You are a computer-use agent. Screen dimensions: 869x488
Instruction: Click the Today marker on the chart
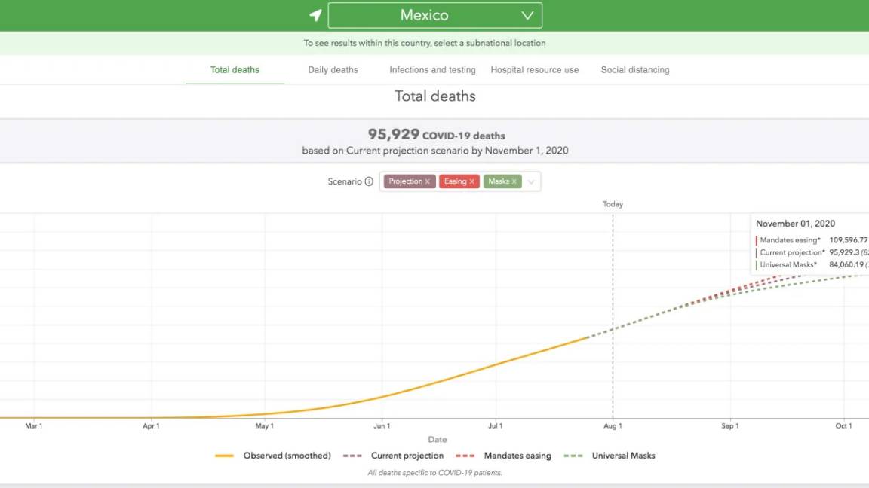(x=613, y=204)
